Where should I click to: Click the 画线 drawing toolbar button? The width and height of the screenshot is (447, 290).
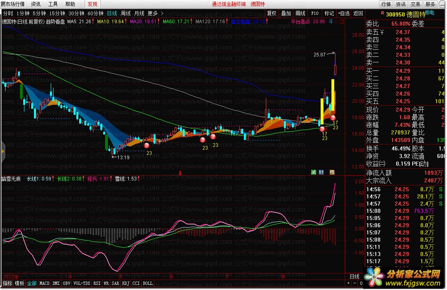tap(301, 14)
